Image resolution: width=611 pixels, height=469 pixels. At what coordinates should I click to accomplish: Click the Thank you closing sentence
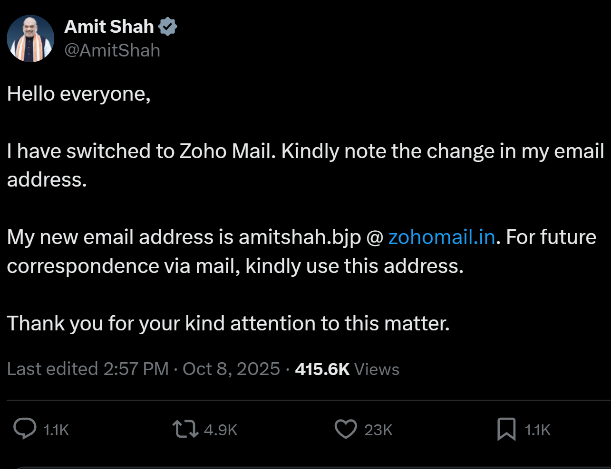click(228, 323)
